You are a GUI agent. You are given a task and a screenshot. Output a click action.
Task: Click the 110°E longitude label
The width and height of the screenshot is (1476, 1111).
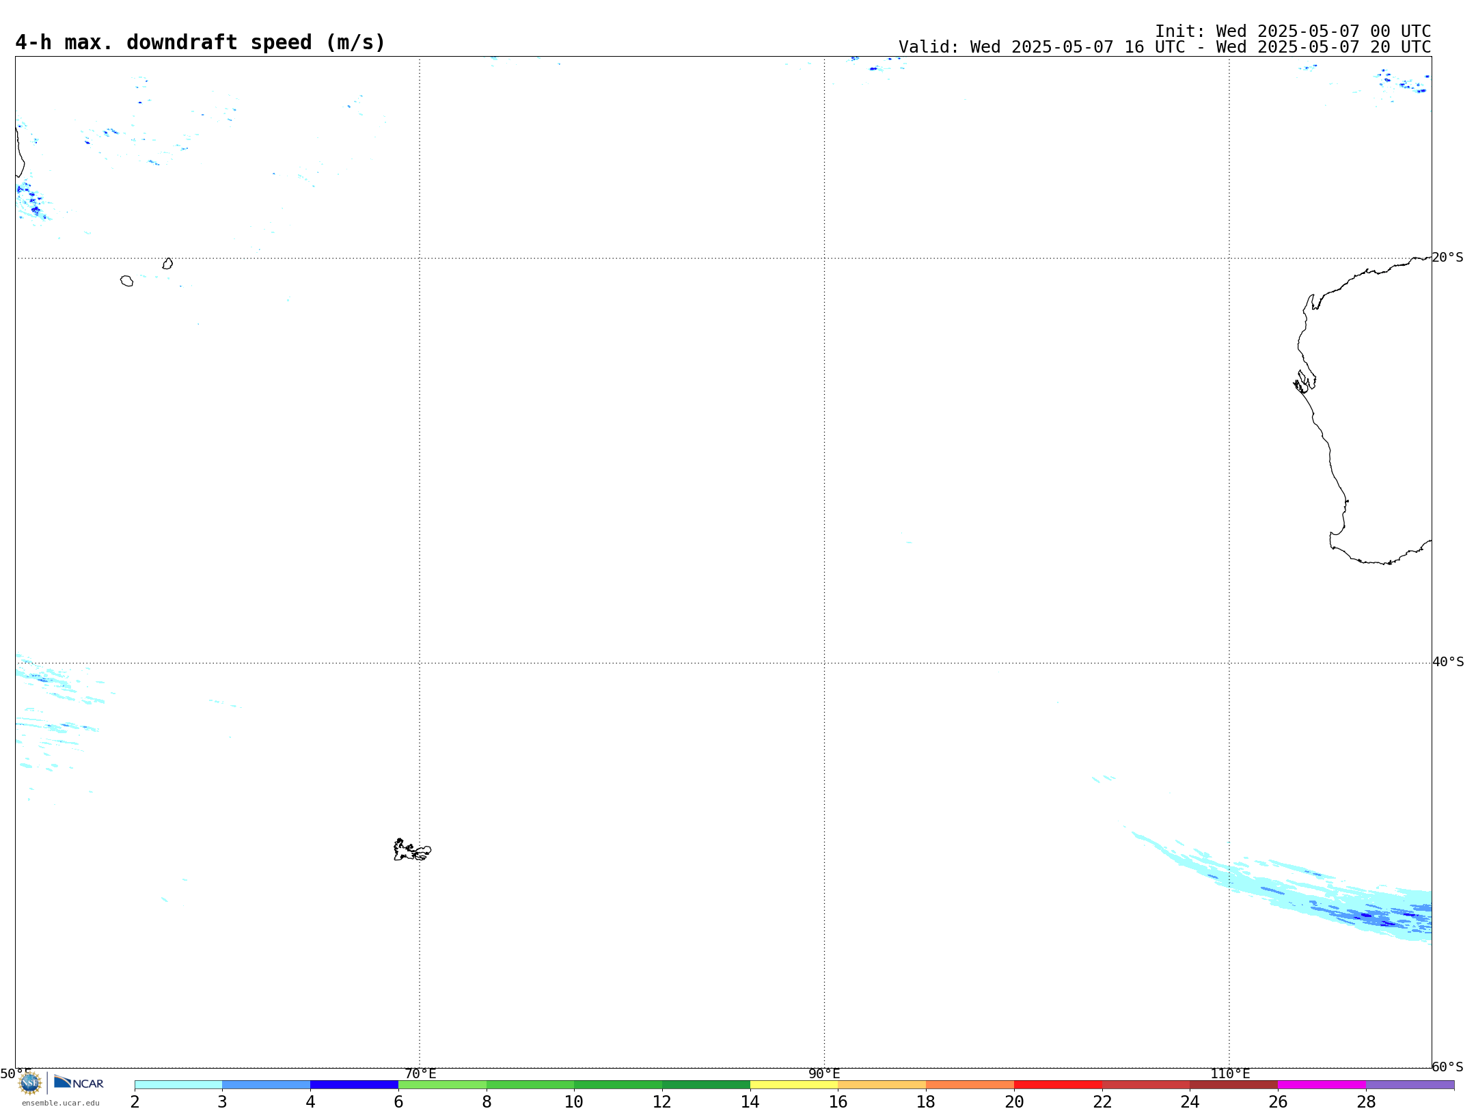1230,1073
